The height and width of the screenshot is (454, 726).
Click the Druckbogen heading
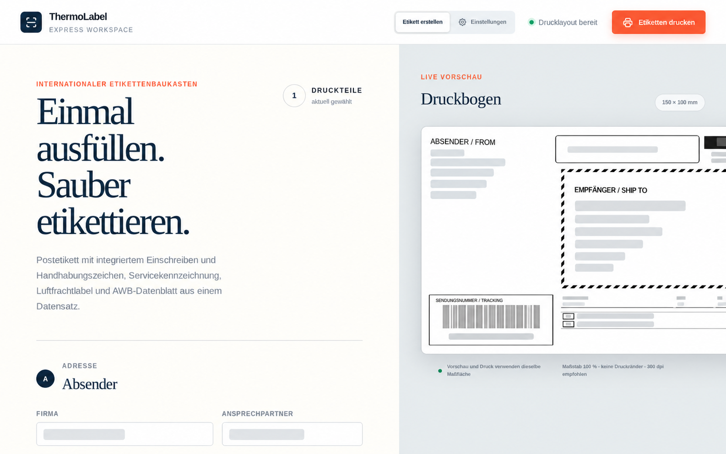pyautogui.click(x=461, y=99)
